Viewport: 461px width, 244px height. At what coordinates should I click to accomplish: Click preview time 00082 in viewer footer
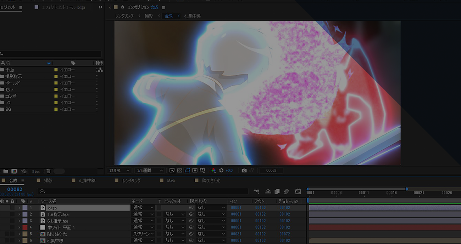[x=271, y=170]
